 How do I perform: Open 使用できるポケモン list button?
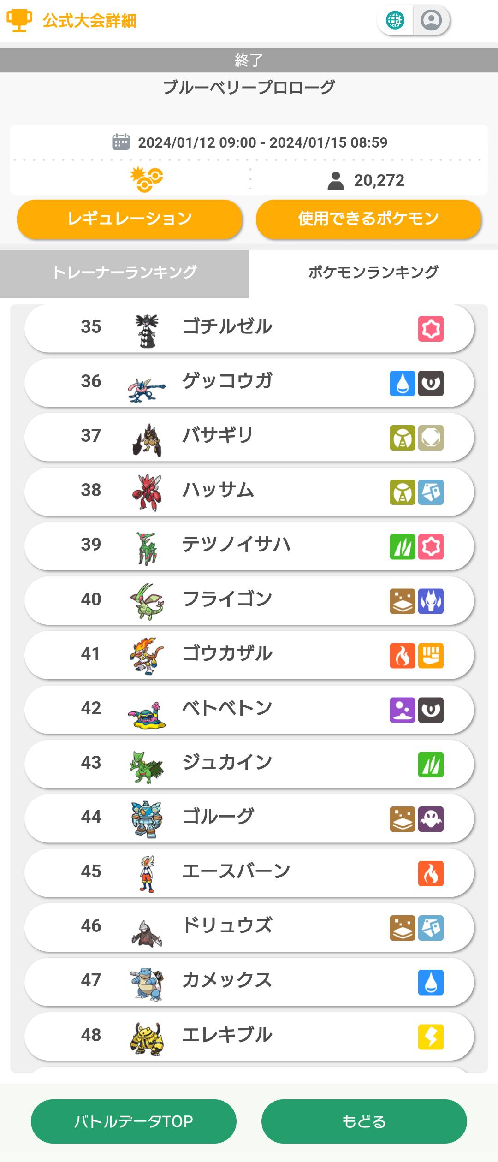click(x=368, y=219)
